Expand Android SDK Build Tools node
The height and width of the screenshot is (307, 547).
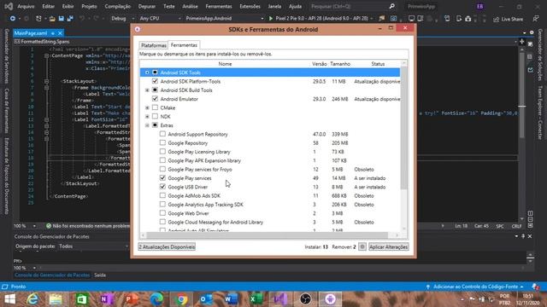click(x=147, y=90)
